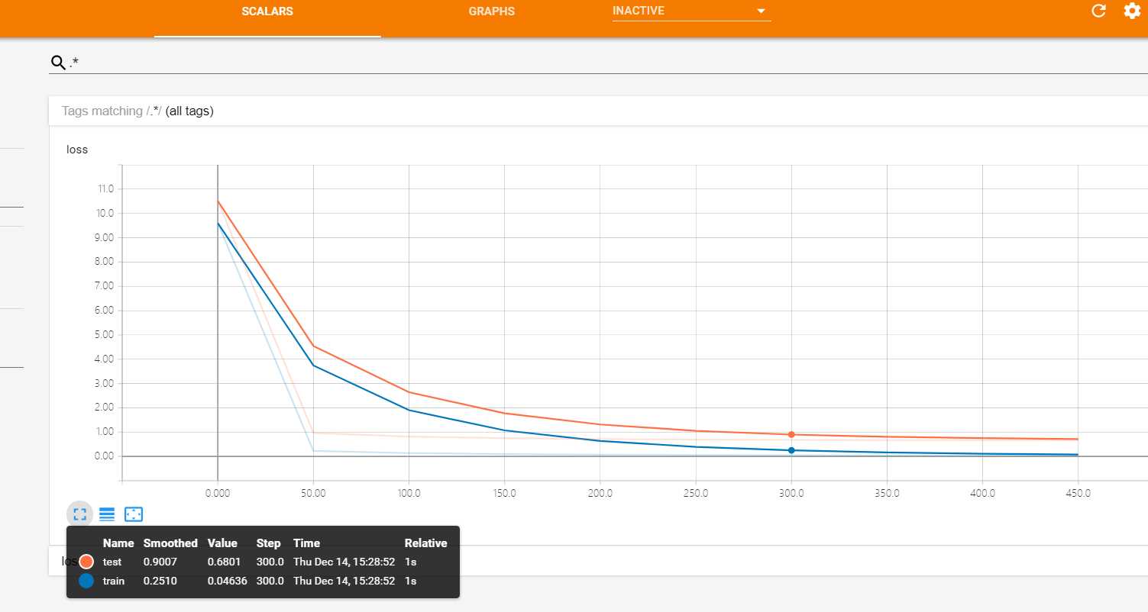1148x612 pixels.
Task: Click the train value 0.04636
Action: [227, 581]
